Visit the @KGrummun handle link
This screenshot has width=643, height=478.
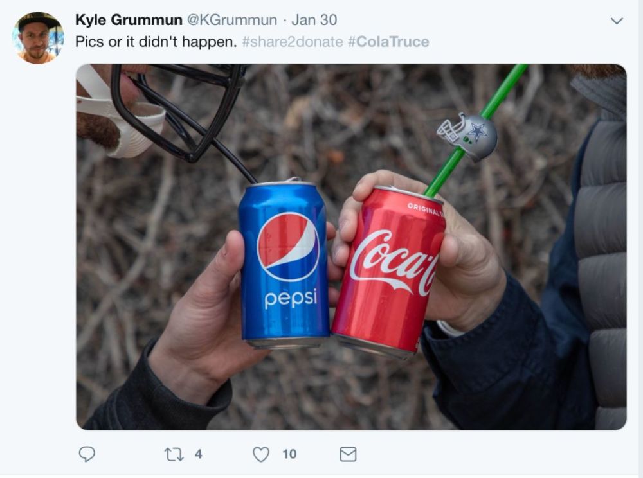point(232,20)
